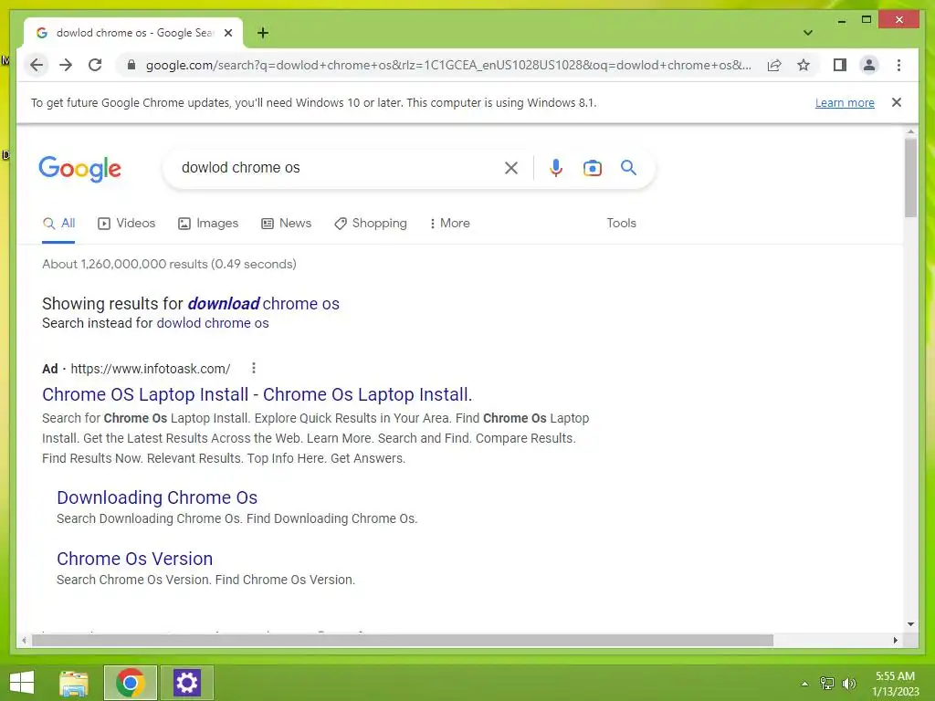The image size is (935, 701).
Task: Click the scroll-down arrow of the page
Action: coord(910,624)
